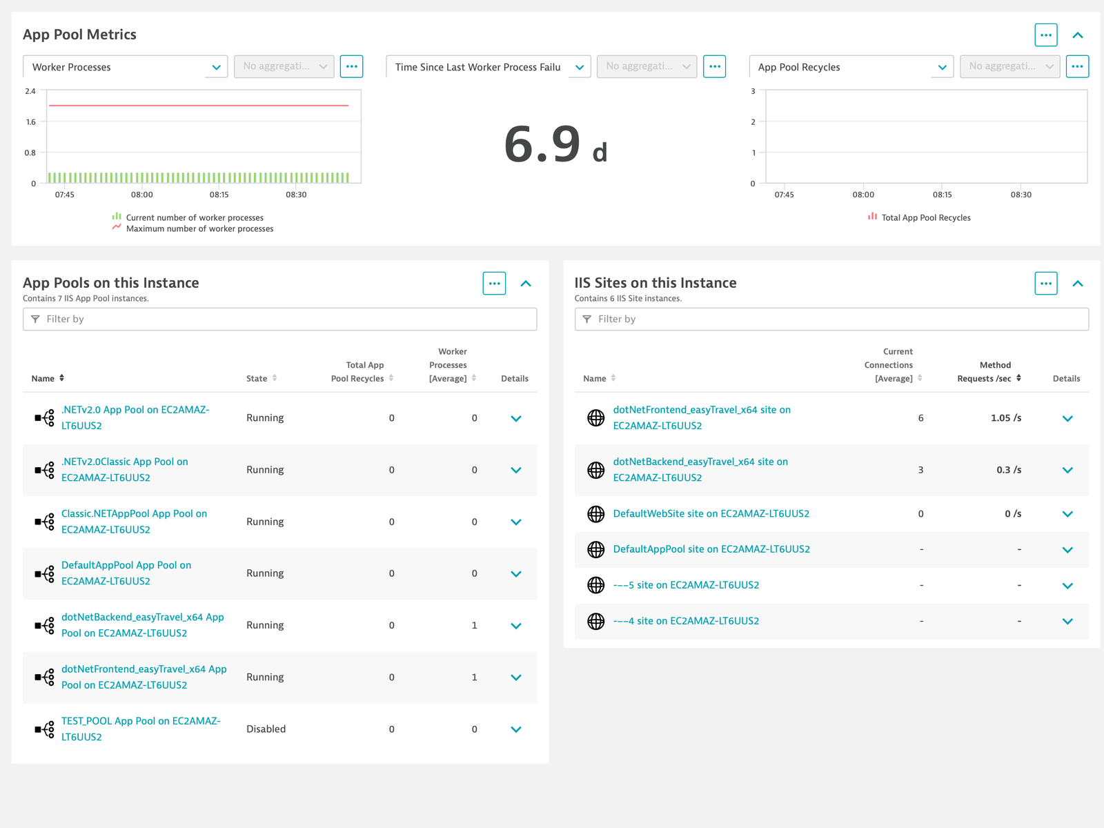The height and width of the screenshot is (828, 1104).
Task: Click the app pool icon beside .NETv2.0 App Pool
Action: point(45,418)
